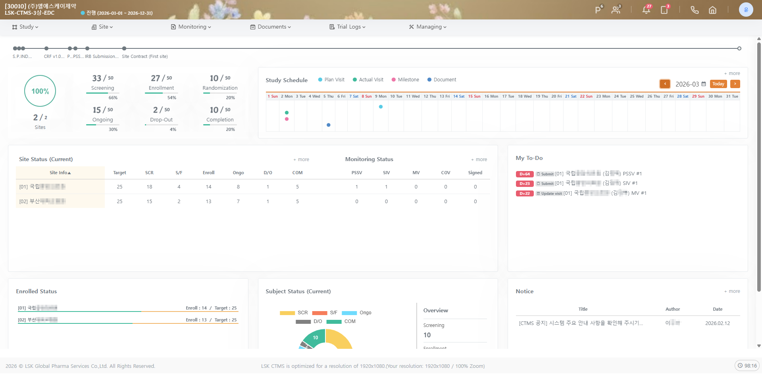The width and height of the screenshot is (762, 375).
Task: Sort the table by Site Info column
Action: (x=60, y=173)
